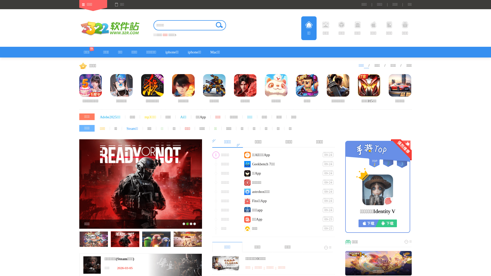Switch to the rank 3 badge
This screenshot has height=276, width=491.
[x=402, y=164]
